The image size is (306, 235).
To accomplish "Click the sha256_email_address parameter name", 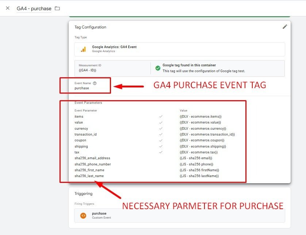I will (92, 158).
